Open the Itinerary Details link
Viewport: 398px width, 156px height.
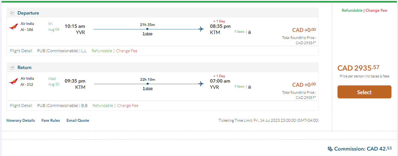coord(21,120)
